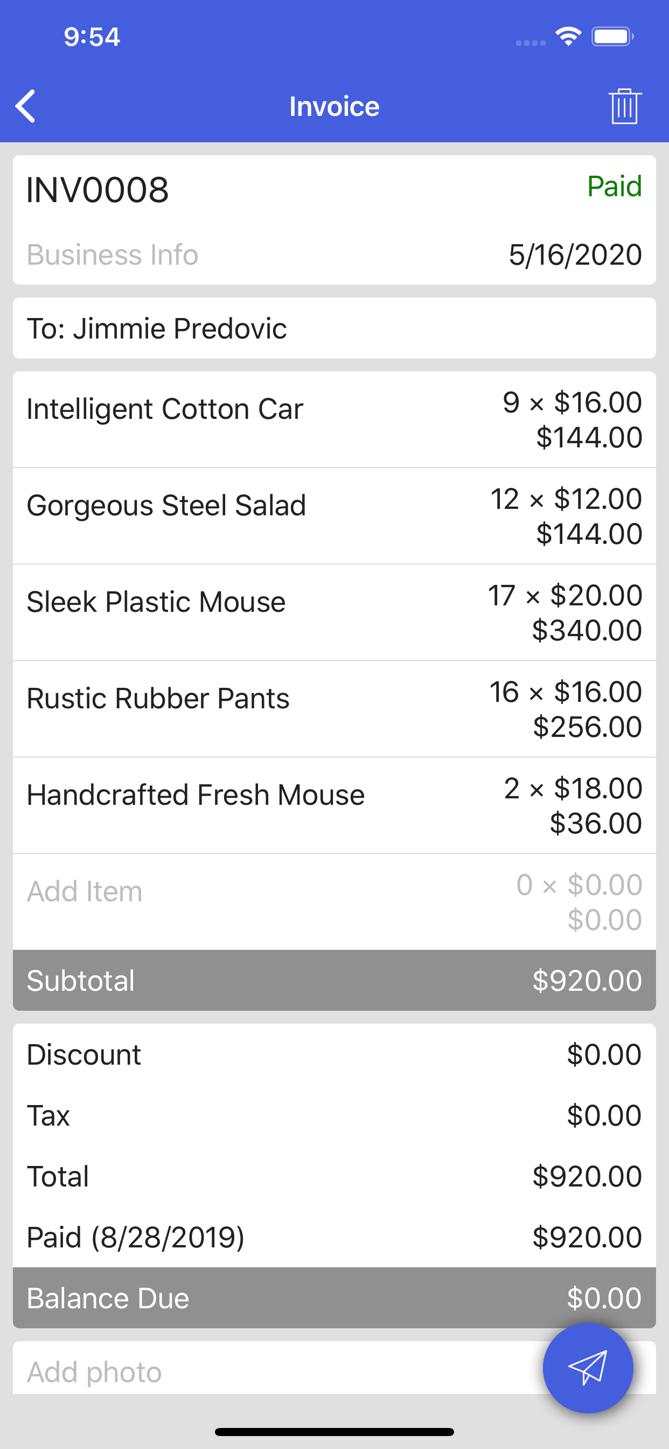The height and width of the screenshot is (1449, 669).
Task: Tap the Wi-Fi status icon
Action: tap(568, 37)
